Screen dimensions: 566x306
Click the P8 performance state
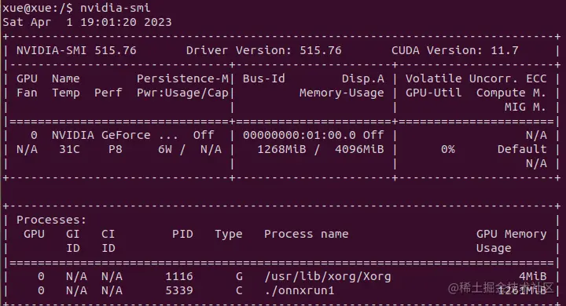(115, 149)
